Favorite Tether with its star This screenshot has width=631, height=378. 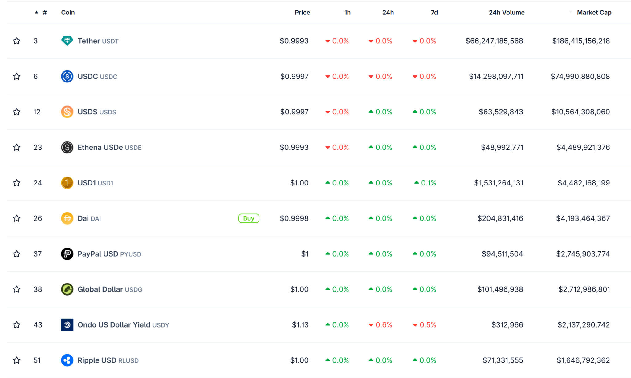pos(17,41)
